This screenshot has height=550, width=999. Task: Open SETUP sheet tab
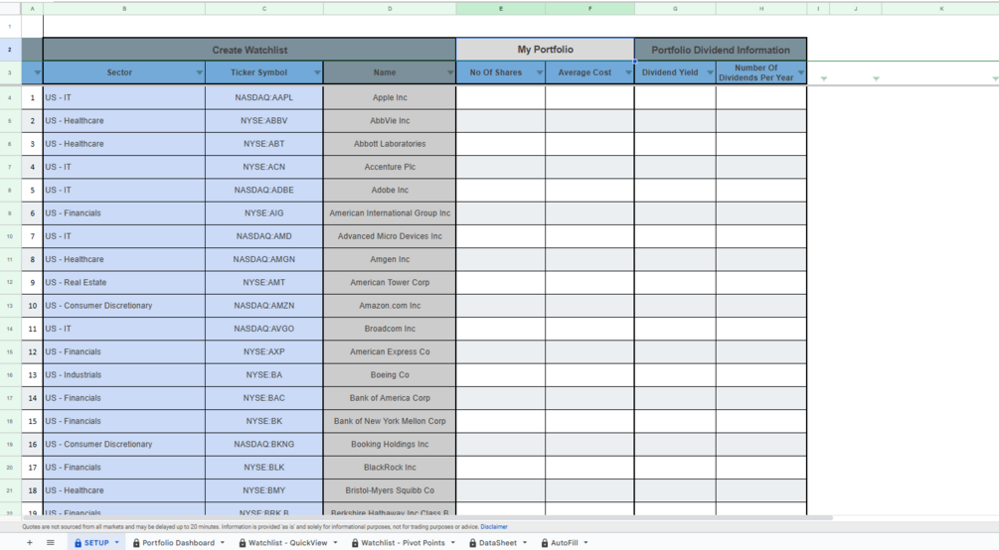click(x=96, y=543)
